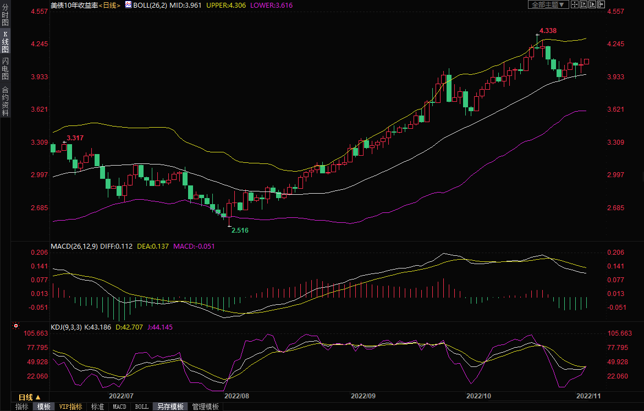Screen dimensions: 644x411
Task: Select the K线图 side tab
Action: click(x=5, y=42)
